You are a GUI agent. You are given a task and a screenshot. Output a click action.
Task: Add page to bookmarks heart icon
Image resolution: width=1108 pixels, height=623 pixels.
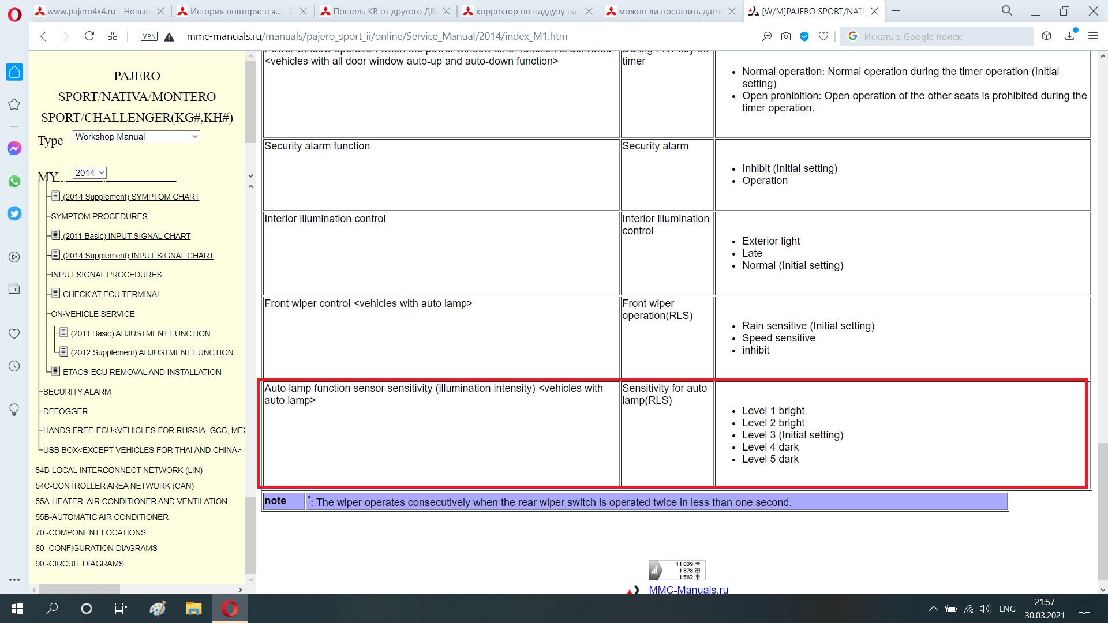coord(823,36)
